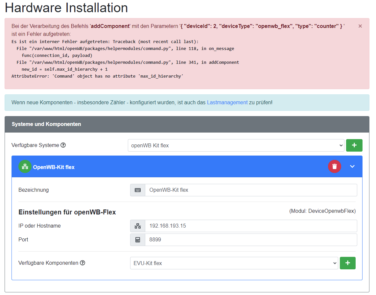376x295 pixels.
Task: Open the Lastmanagement link
Action: pos(227,102)
